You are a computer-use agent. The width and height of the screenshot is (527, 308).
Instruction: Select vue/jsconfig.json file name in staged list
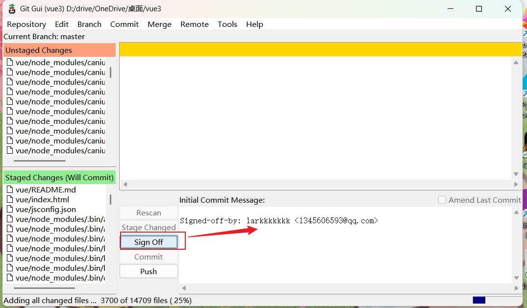point(46,209)
